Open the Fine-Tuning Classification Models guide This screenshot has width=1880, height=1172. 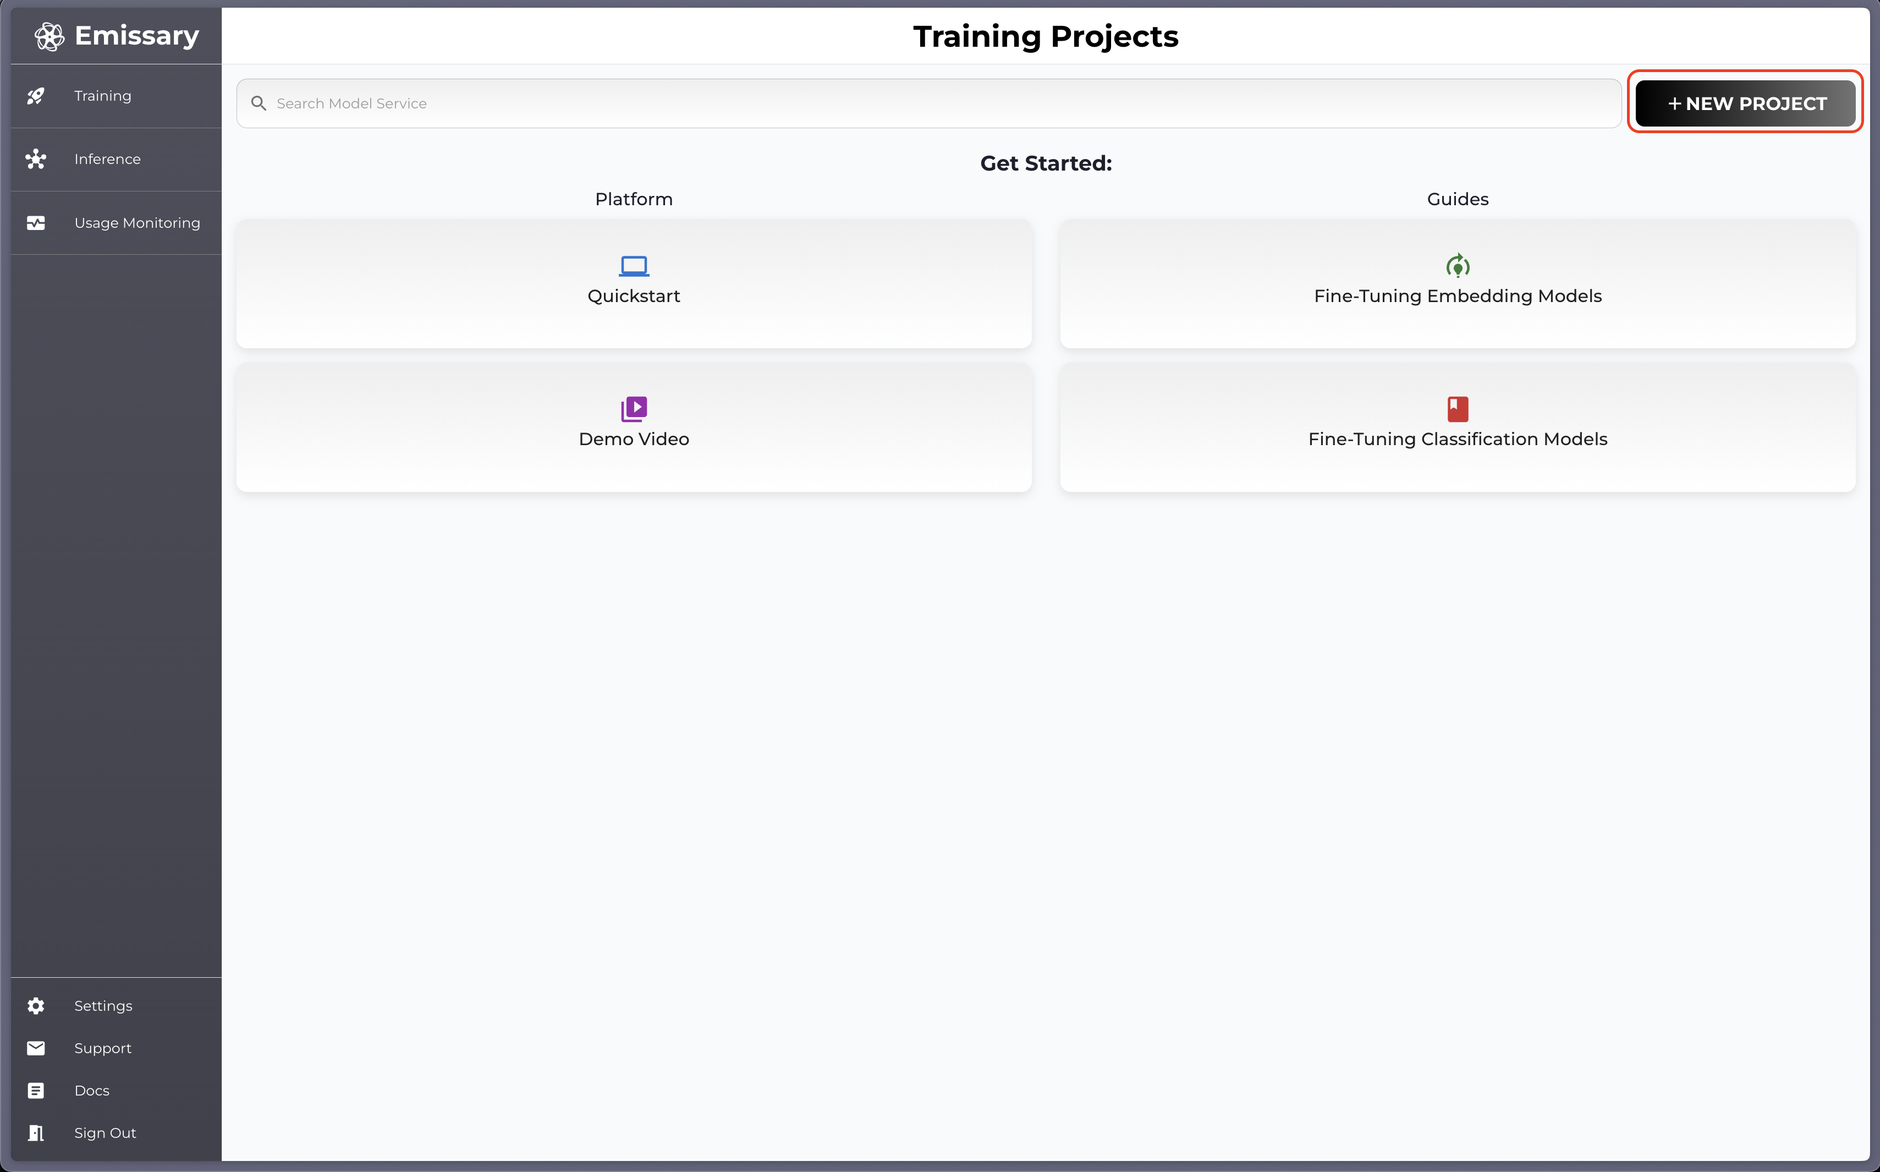1457,439
